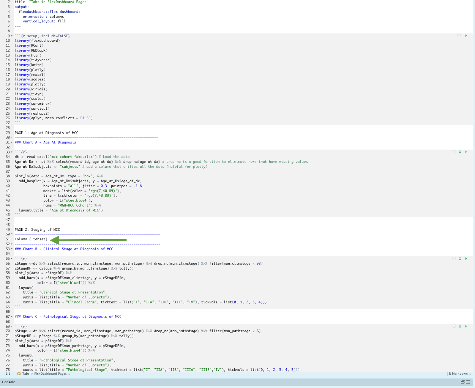Open the 'Tabs in FlexDashboard Pages' section navigator

[46, 374]
